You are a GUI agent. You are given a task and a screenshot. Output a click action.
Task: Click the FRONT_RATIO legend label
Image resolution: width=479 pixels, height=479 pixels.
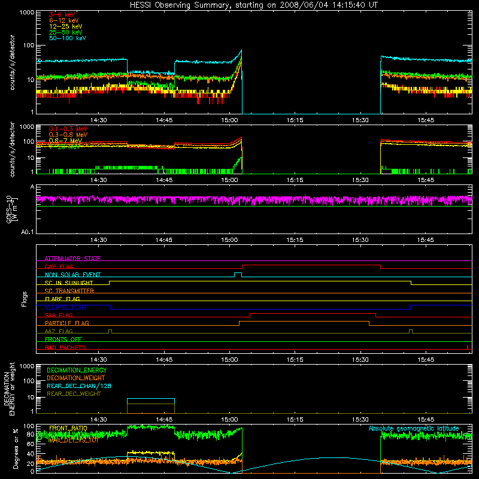tap(68, 428)
